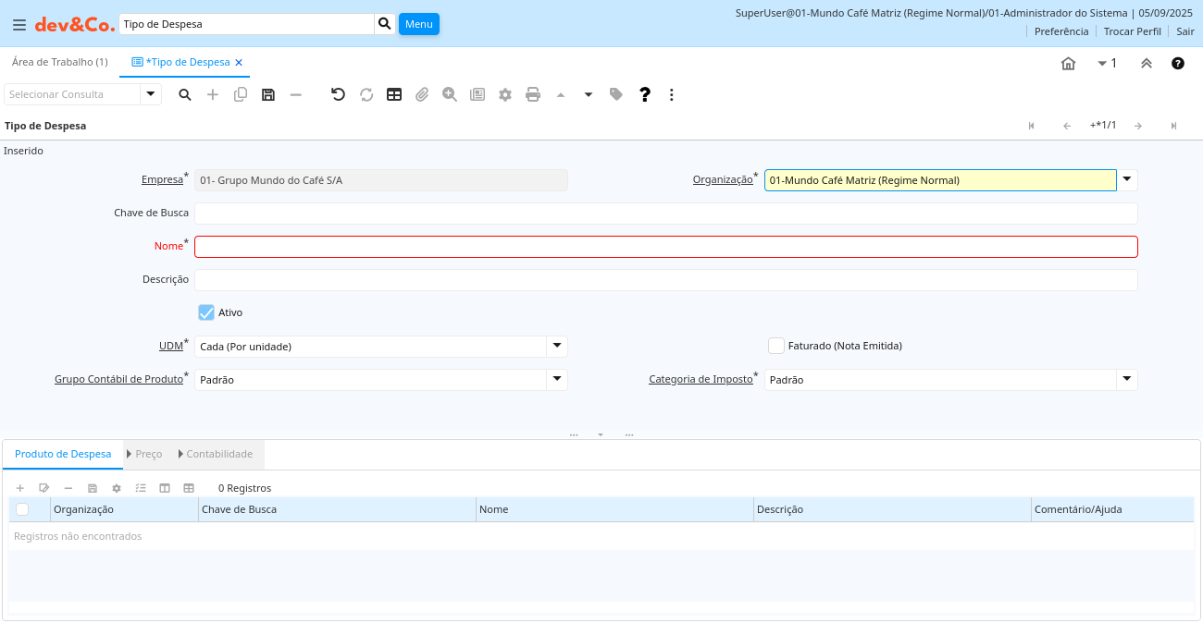Viewport: 1203px width, 623px height.
Task: Uncheck the Ativo checkbox
Action: pos(206,312)
